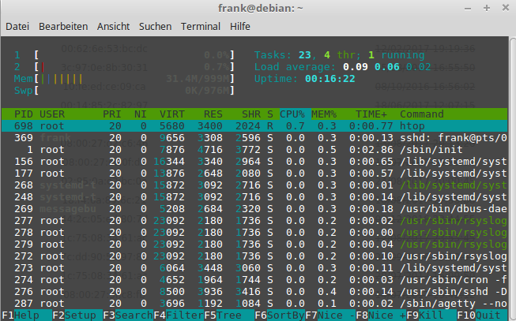Open the Suchen menu
This screenshot has height=321, width=516.
[x=155, y=26]
